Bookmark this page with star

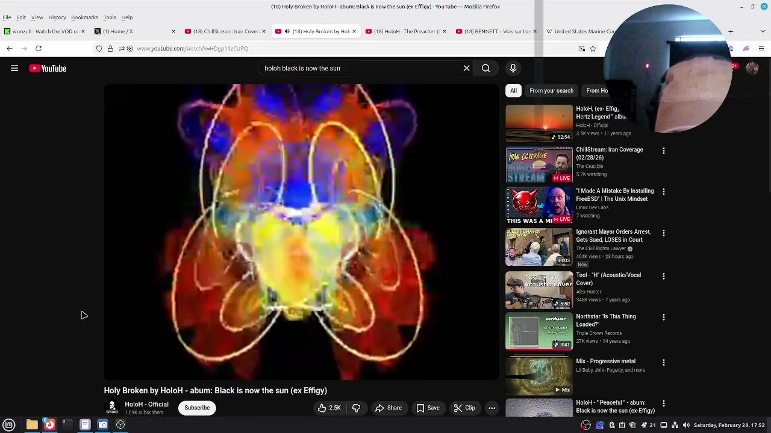593,48
